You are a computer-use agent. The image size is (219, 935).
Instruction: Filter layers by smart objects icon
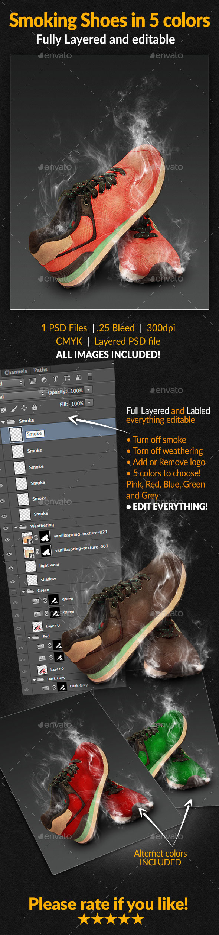79,377
